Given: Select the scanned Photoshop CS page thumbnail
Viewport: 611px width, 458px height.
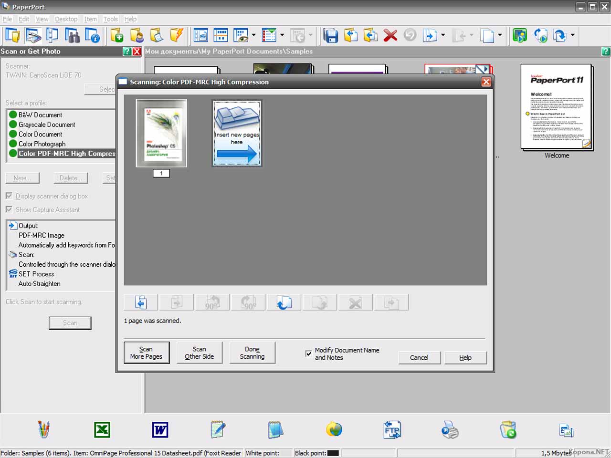Looking at the screenshot, I should (161, 133).
